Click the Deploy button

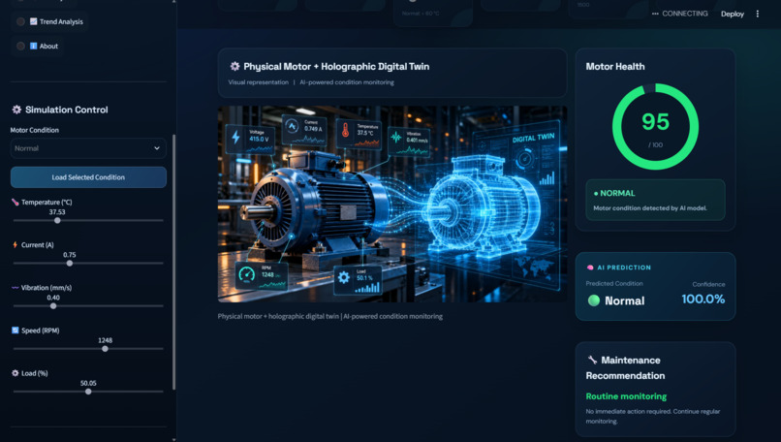coord(733,14)
